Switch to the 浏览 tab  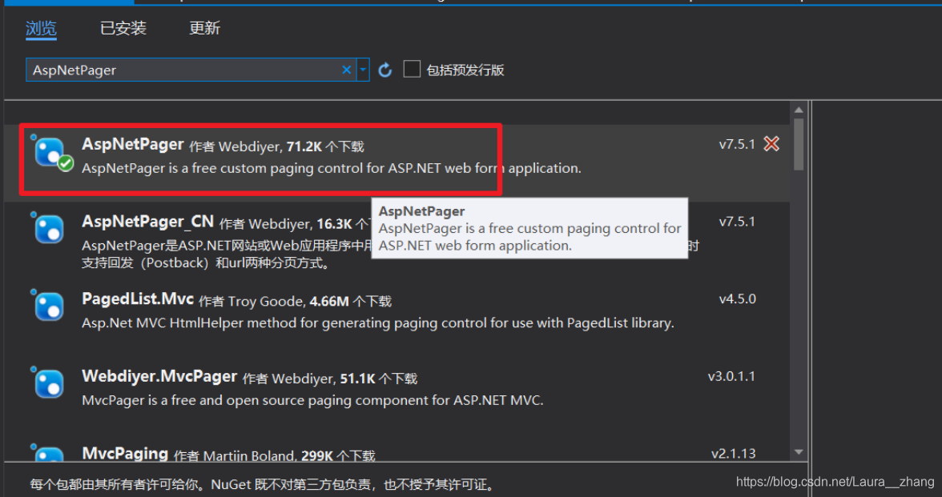coord(41,28)
